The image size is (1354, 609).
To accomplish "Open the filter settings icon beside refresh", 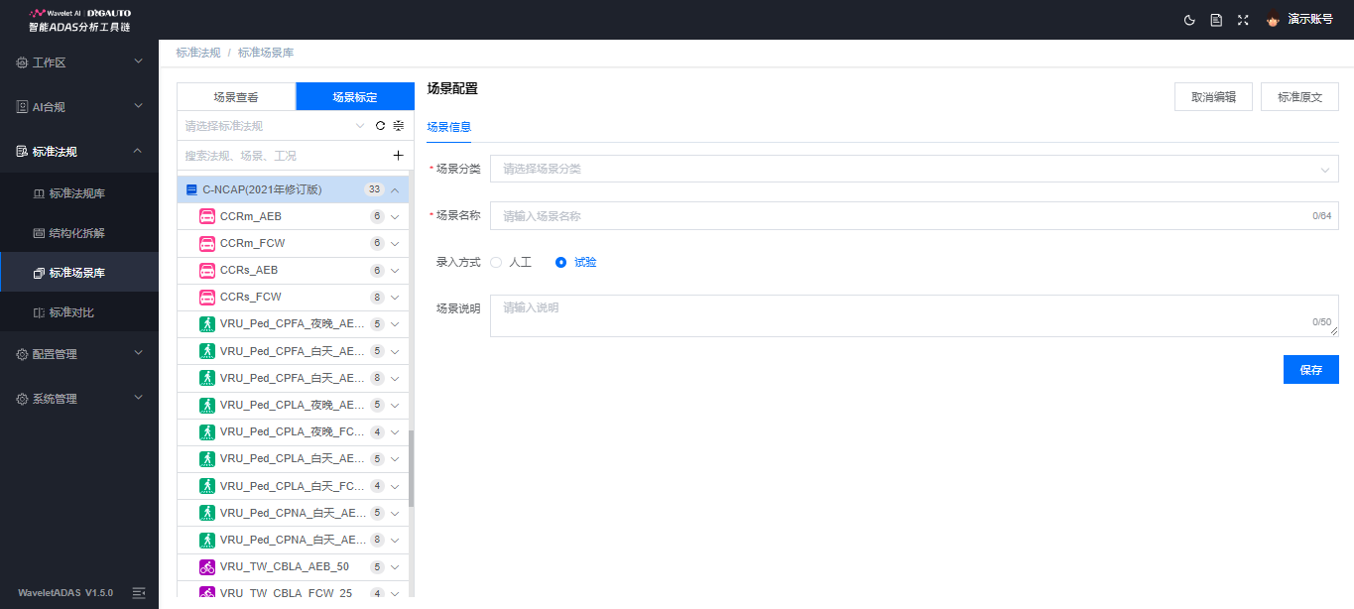I will 398,126.
